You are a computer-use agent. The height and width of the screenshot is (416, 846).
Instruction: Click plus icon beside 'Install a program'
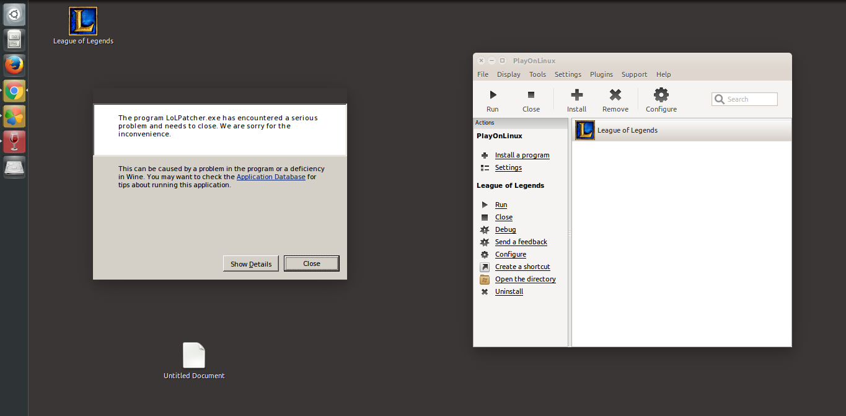(x=485, y=155)
